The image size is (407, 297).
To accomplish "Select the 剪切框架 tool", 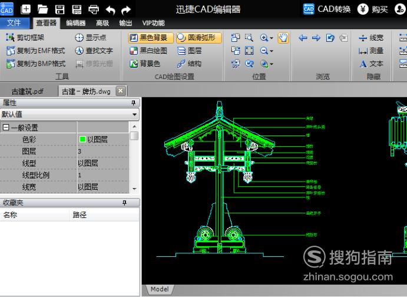I will 25,38.
